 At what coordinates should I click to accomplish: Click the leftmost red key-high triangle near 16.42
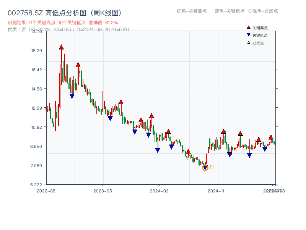point(78,65)
